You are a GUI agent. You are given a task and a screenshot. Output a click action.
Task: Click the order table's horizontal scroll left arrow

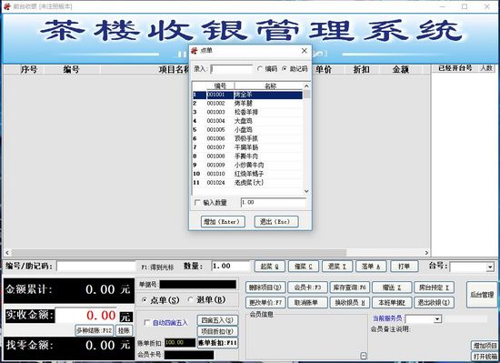[x=7, y=253]
